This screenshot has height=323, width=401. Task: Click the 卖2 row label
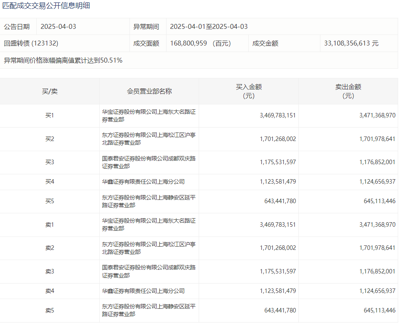(x=50, y=248)
